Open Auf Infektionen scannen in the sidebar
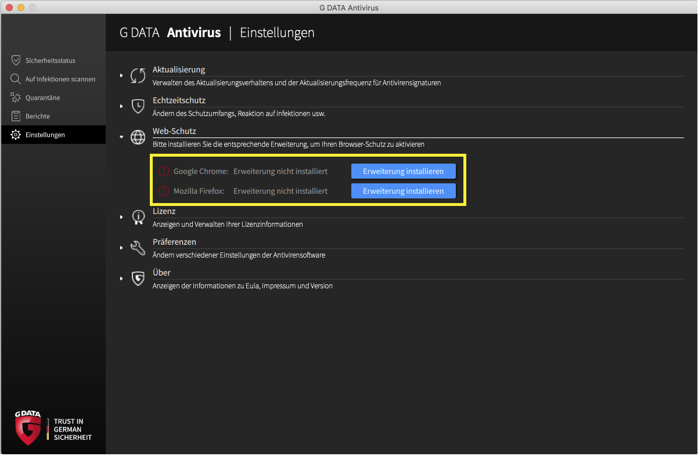698x456 pixels. coord(53,79)
